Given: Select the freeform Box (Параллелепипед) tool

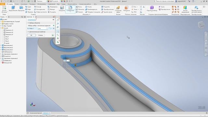Looking at the screenshot, I should [x=152, y=9].
